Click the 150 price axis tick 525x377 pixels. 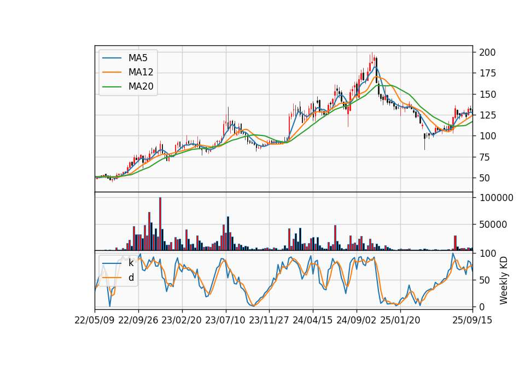coord(487,95)
